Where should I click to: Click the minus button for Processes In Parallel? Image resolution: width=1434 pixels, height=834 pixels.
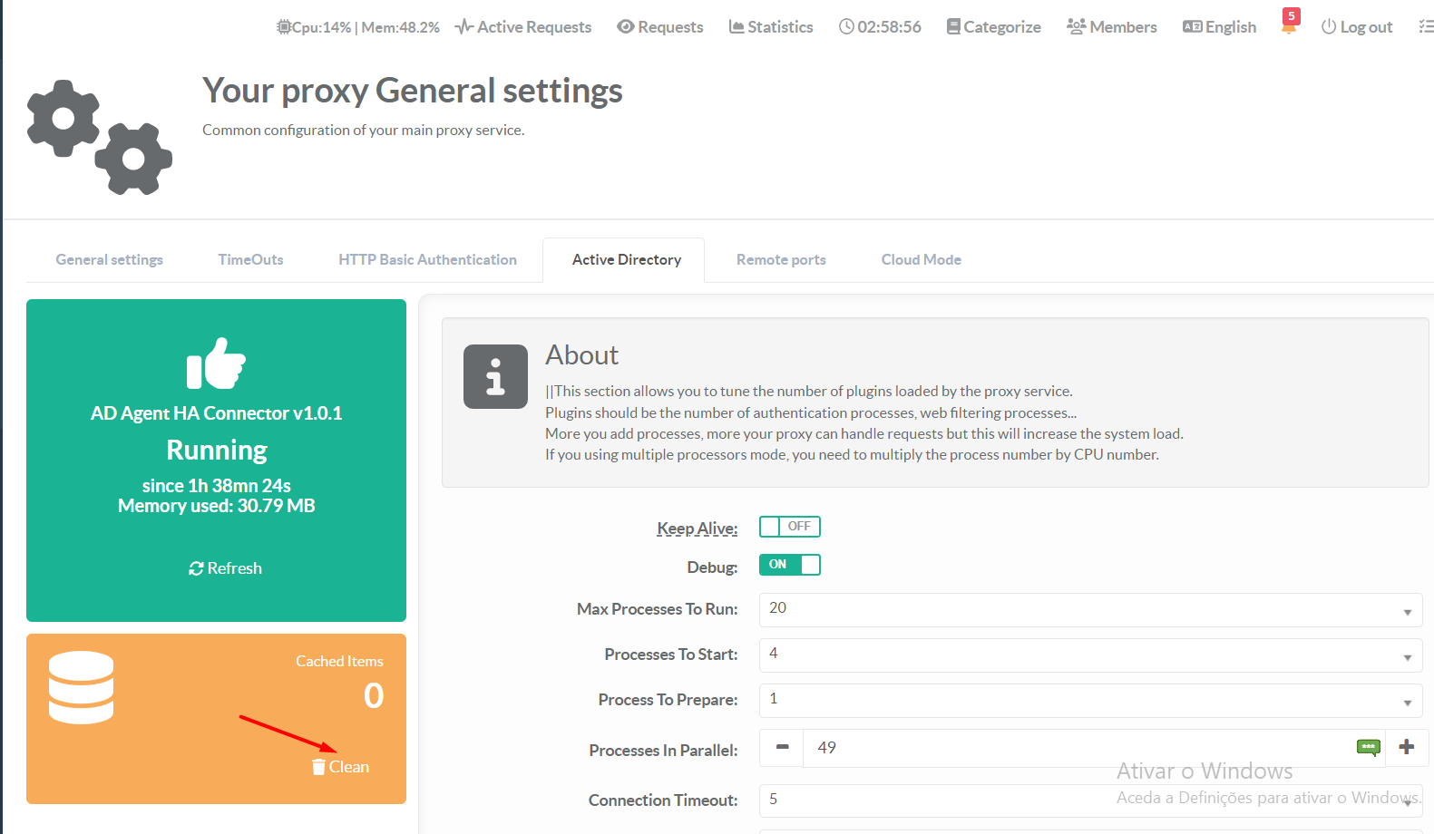pyautogui.click(x=782, y=748)
